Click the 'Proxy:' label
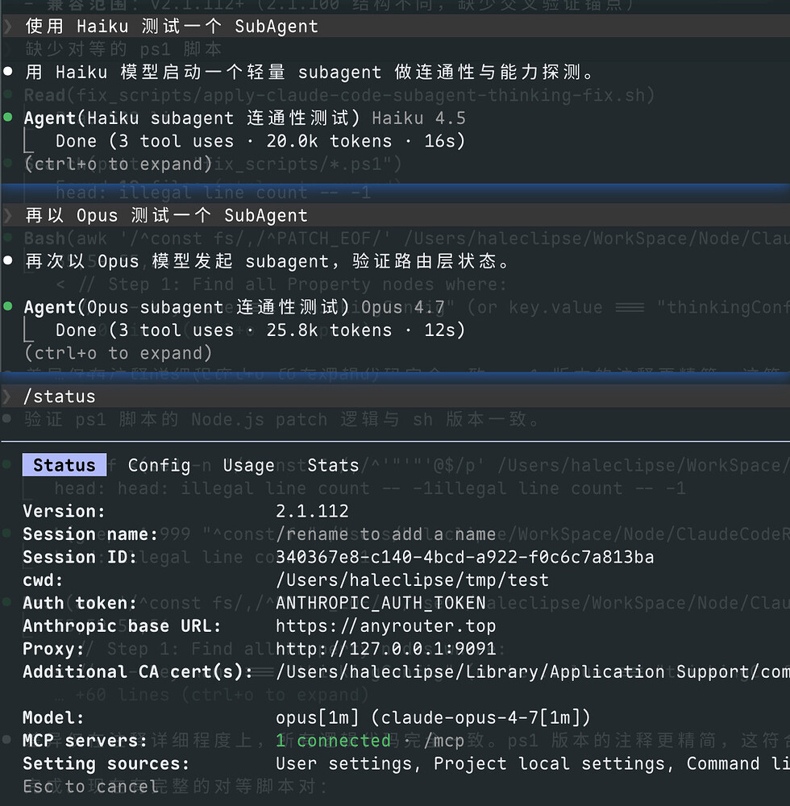 click(53, 648)
